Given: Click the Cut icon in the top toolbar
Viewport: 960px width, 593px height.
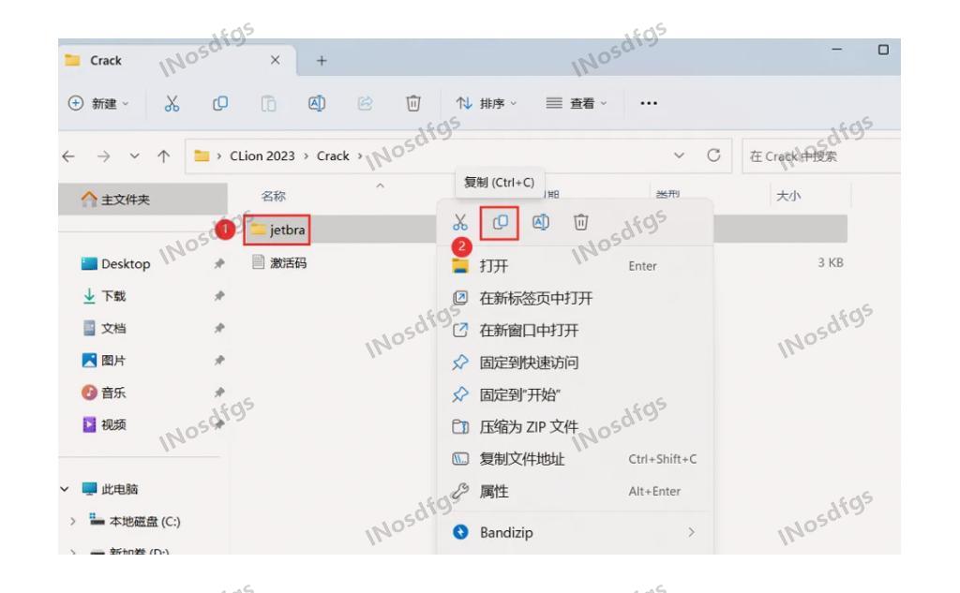Looking at the screenshot, I should tap(172, 103).
